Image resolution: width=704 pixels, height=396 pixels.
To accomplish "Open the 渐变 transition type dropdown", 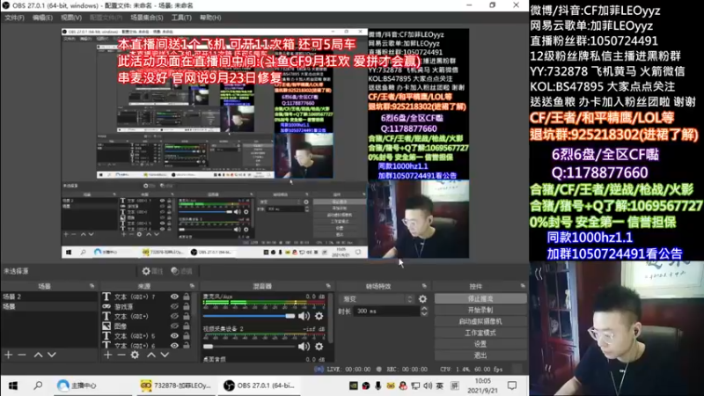I will point(378,299).
